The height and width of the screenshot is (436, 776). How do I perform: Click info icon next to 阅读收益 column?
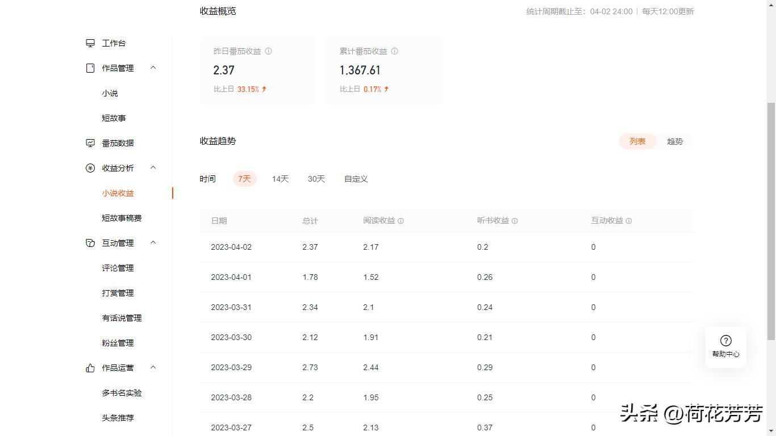(400, 221)
